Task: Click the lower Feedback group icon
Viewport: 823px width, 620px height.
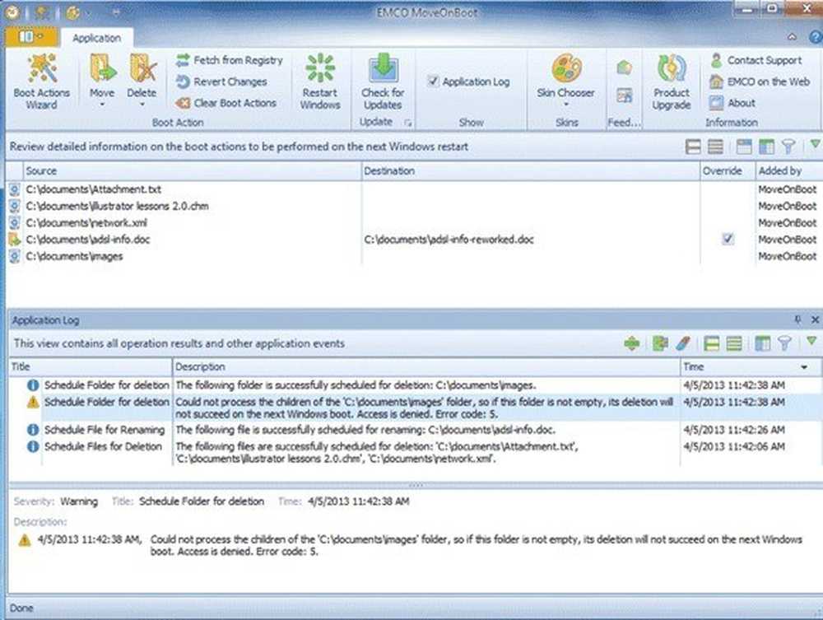Action: coord(624,96)
